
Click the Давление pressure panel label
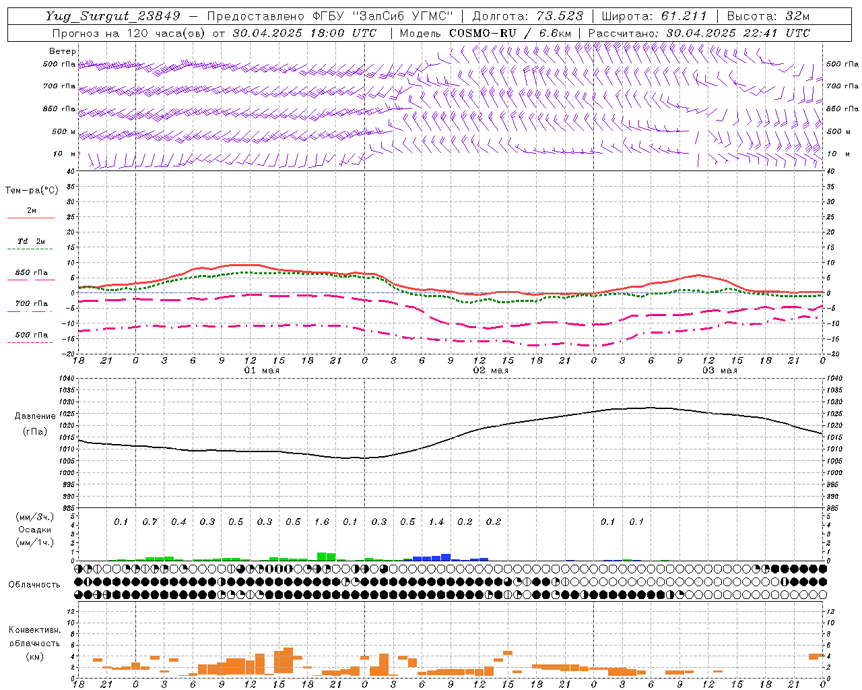pyautogui.click(x=35, y=416)
